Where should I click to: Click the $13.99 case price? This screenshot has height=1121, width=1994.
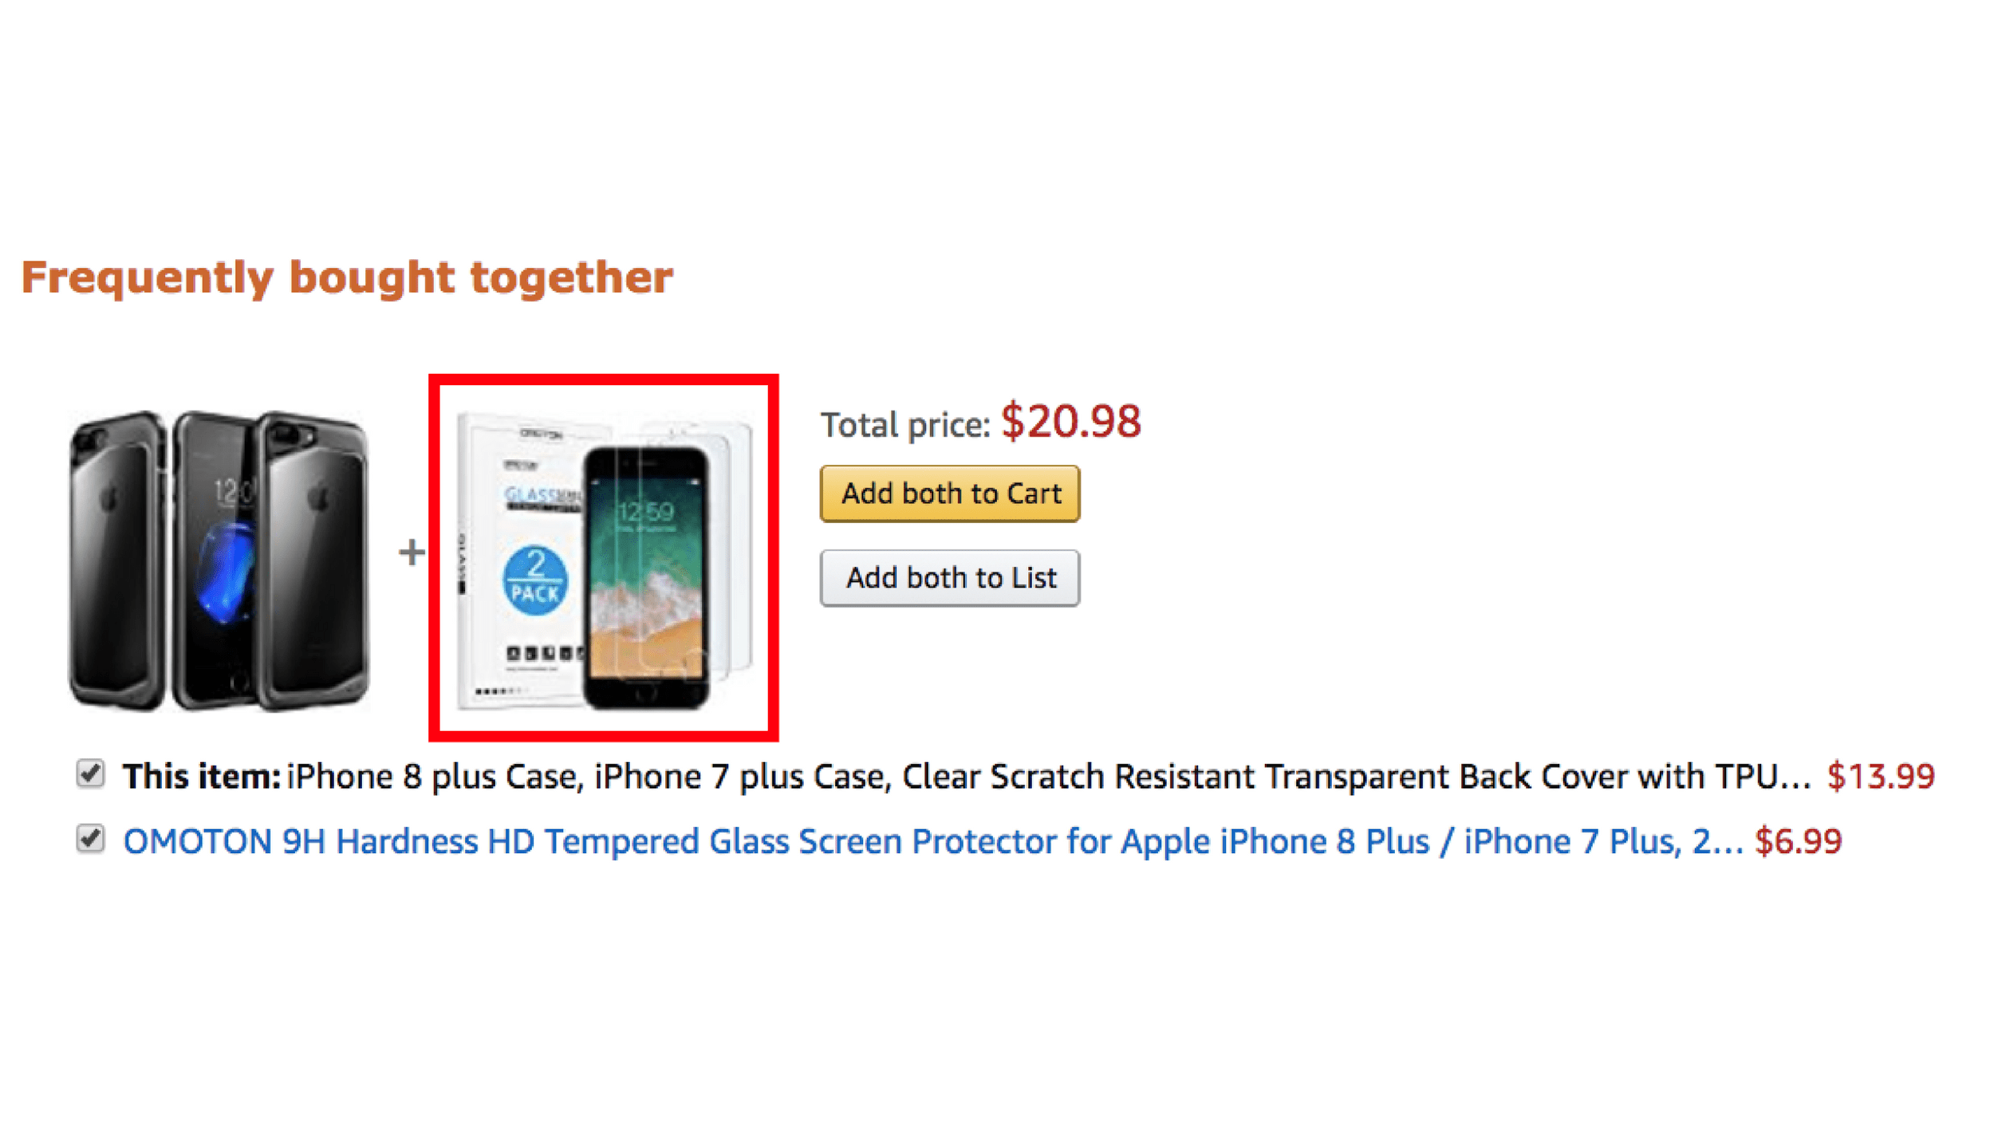(1880, 776)
